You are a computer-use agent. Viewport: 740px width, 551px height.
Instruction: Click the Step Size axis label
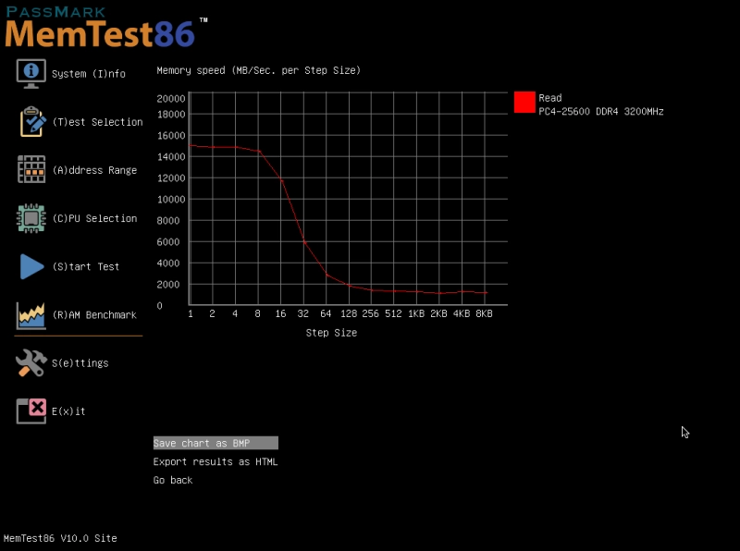[331, 333]
